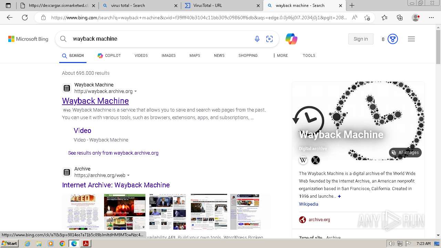Select the MAPS search tab
Screen dimensions: 441x248
click(x=195, y=55)
